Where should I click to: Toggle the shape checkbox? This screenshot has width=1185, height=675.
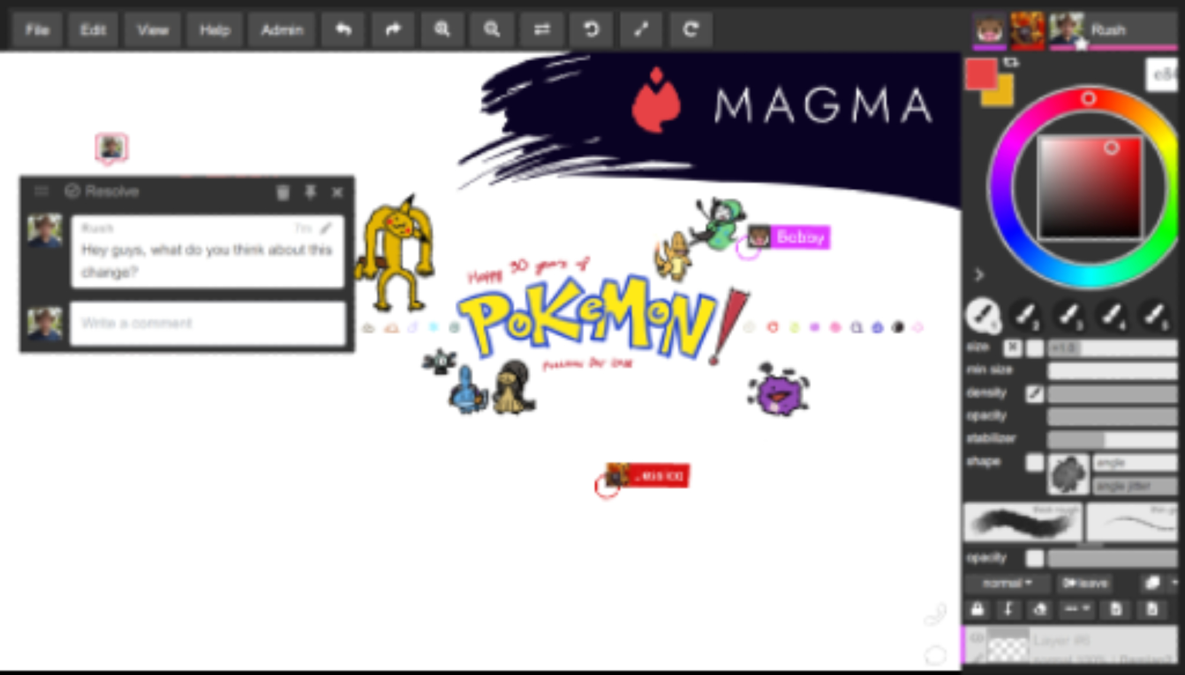pyautogui.click(x=1035, y=462)
